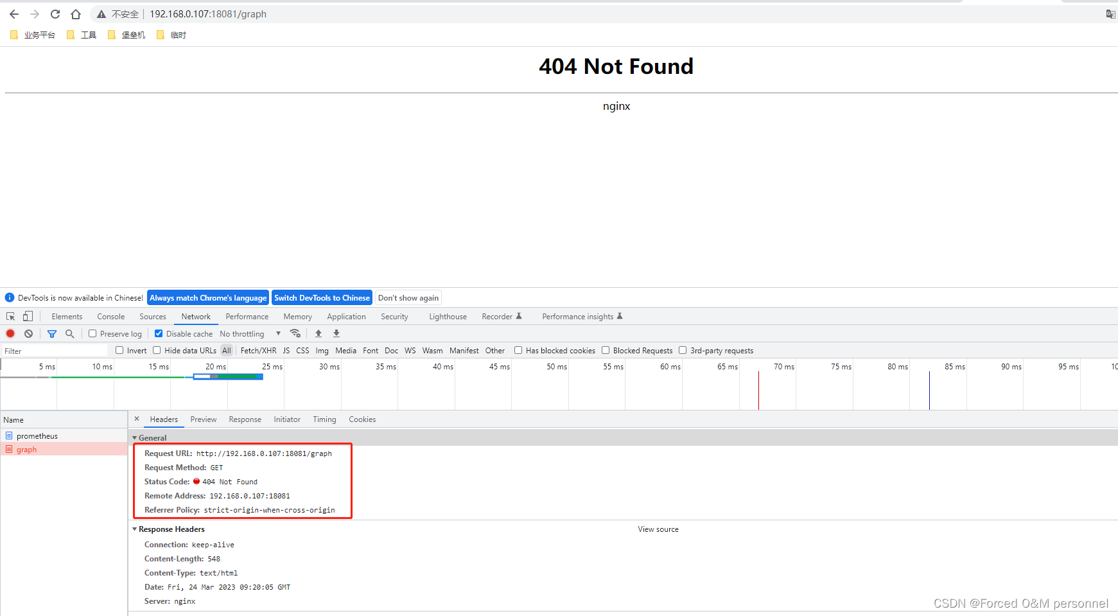Viewport: 1118px width, 616px height.
Task: Open the Performance insights panel
Action: (x=582, y=317)
